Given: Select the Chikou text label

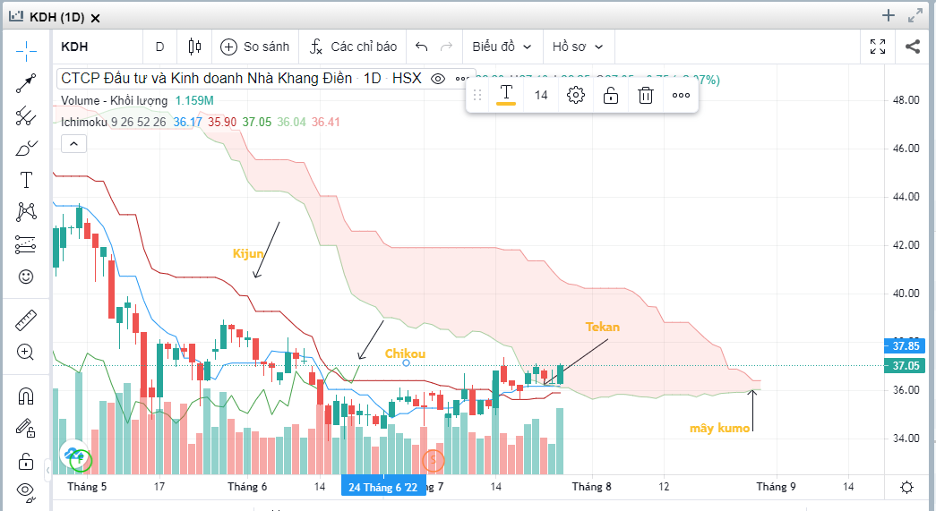Looking at the screenshot, I should pos(405,353).
